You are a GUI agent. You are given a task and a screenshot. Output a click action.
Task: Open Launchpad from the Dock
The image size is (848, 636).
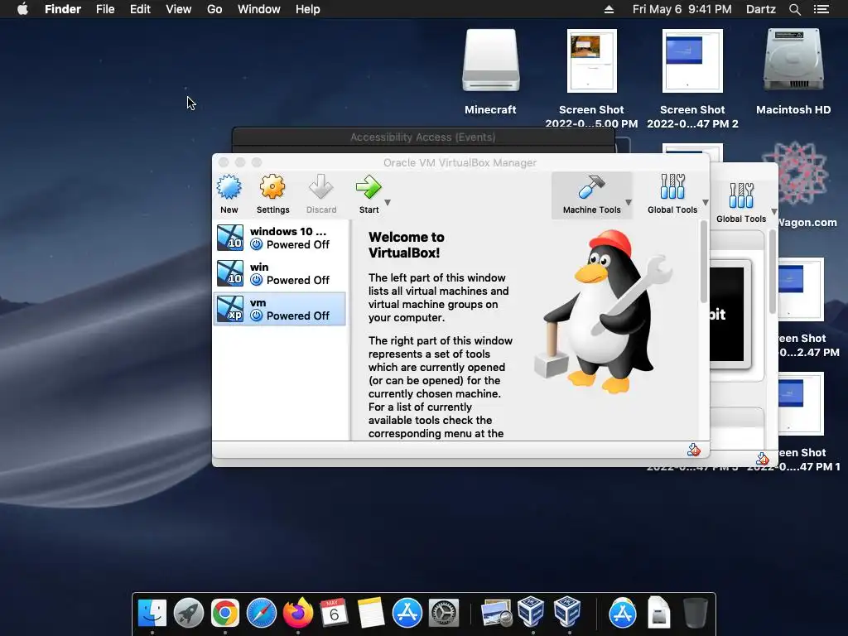[189, 614]
